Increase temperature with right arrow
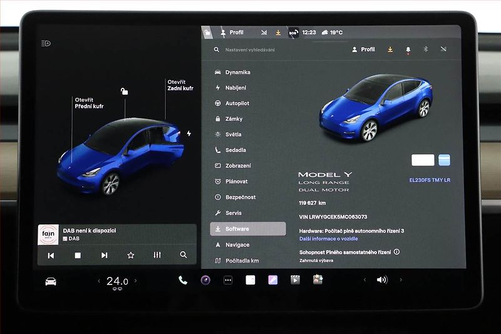501x334 pixels. [x=135, y=281]
